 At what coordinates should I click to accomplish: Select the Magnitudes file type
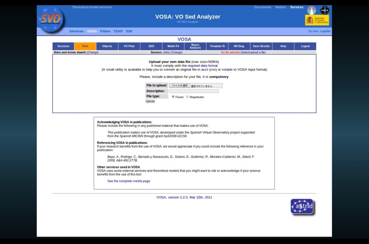(187, 97)
